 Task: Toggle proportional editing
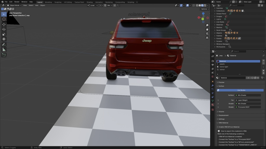(115, 5)
